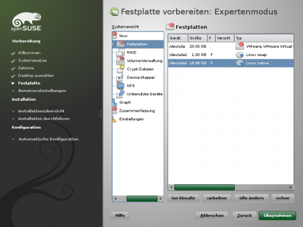Select linux in the system view tree

pyautogui.click(x=123, y=36)
